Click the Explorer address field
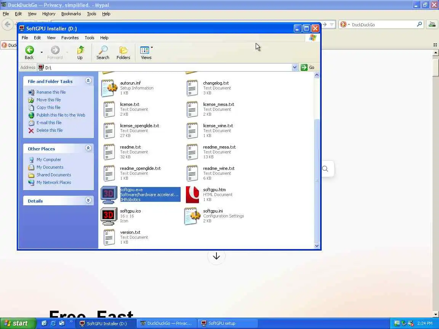 pyautogui.click(x=167, y=67)
